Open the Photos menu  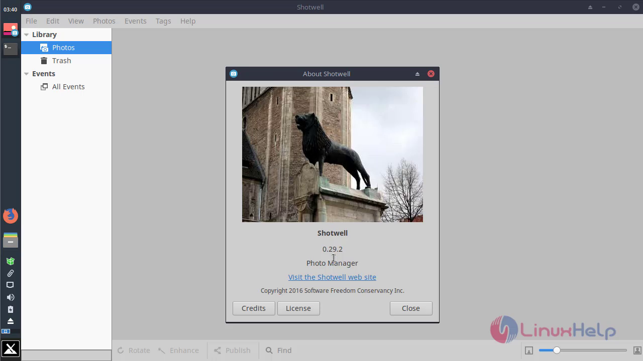click(x=104, y=21)
